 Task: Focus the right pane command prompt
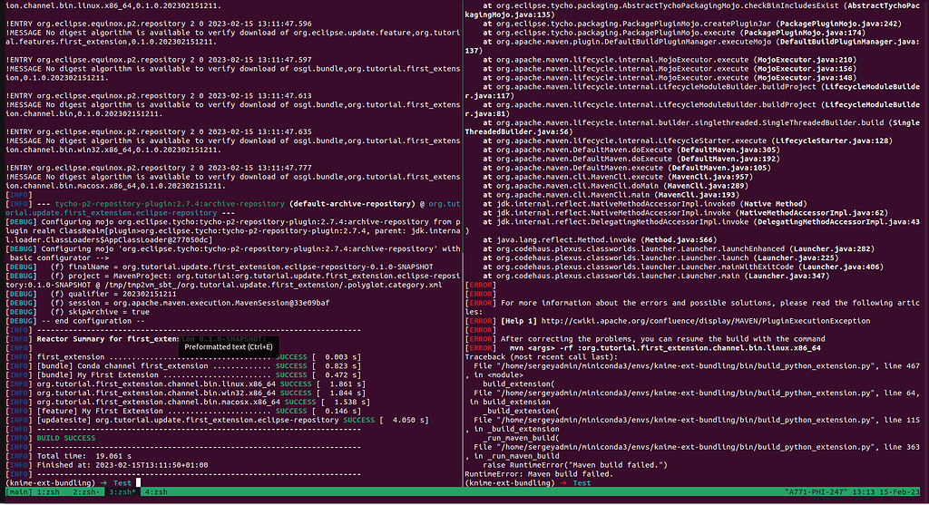(x=599, y=482)
